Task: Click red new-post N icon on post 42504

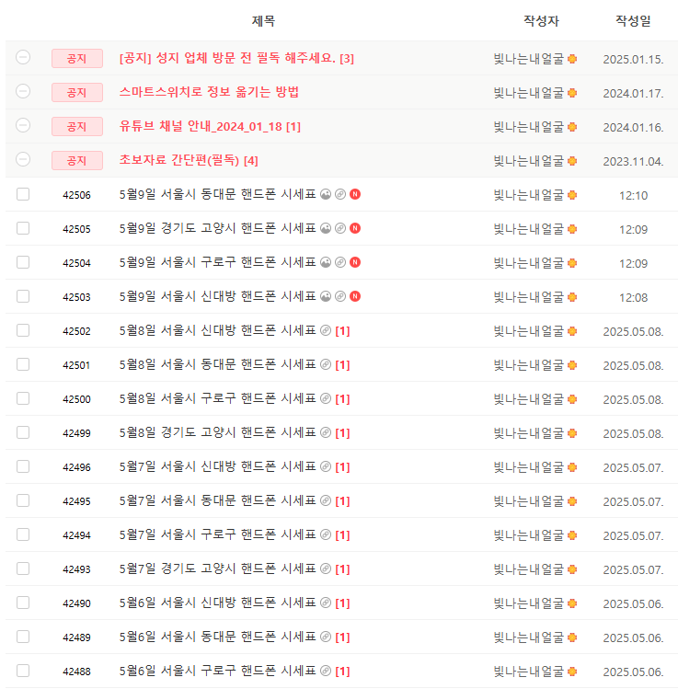Action: click(355, 262)
